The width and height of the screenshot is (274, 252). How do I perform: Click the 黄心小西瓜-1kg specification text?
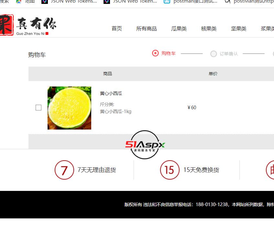[x=115, y=111]
